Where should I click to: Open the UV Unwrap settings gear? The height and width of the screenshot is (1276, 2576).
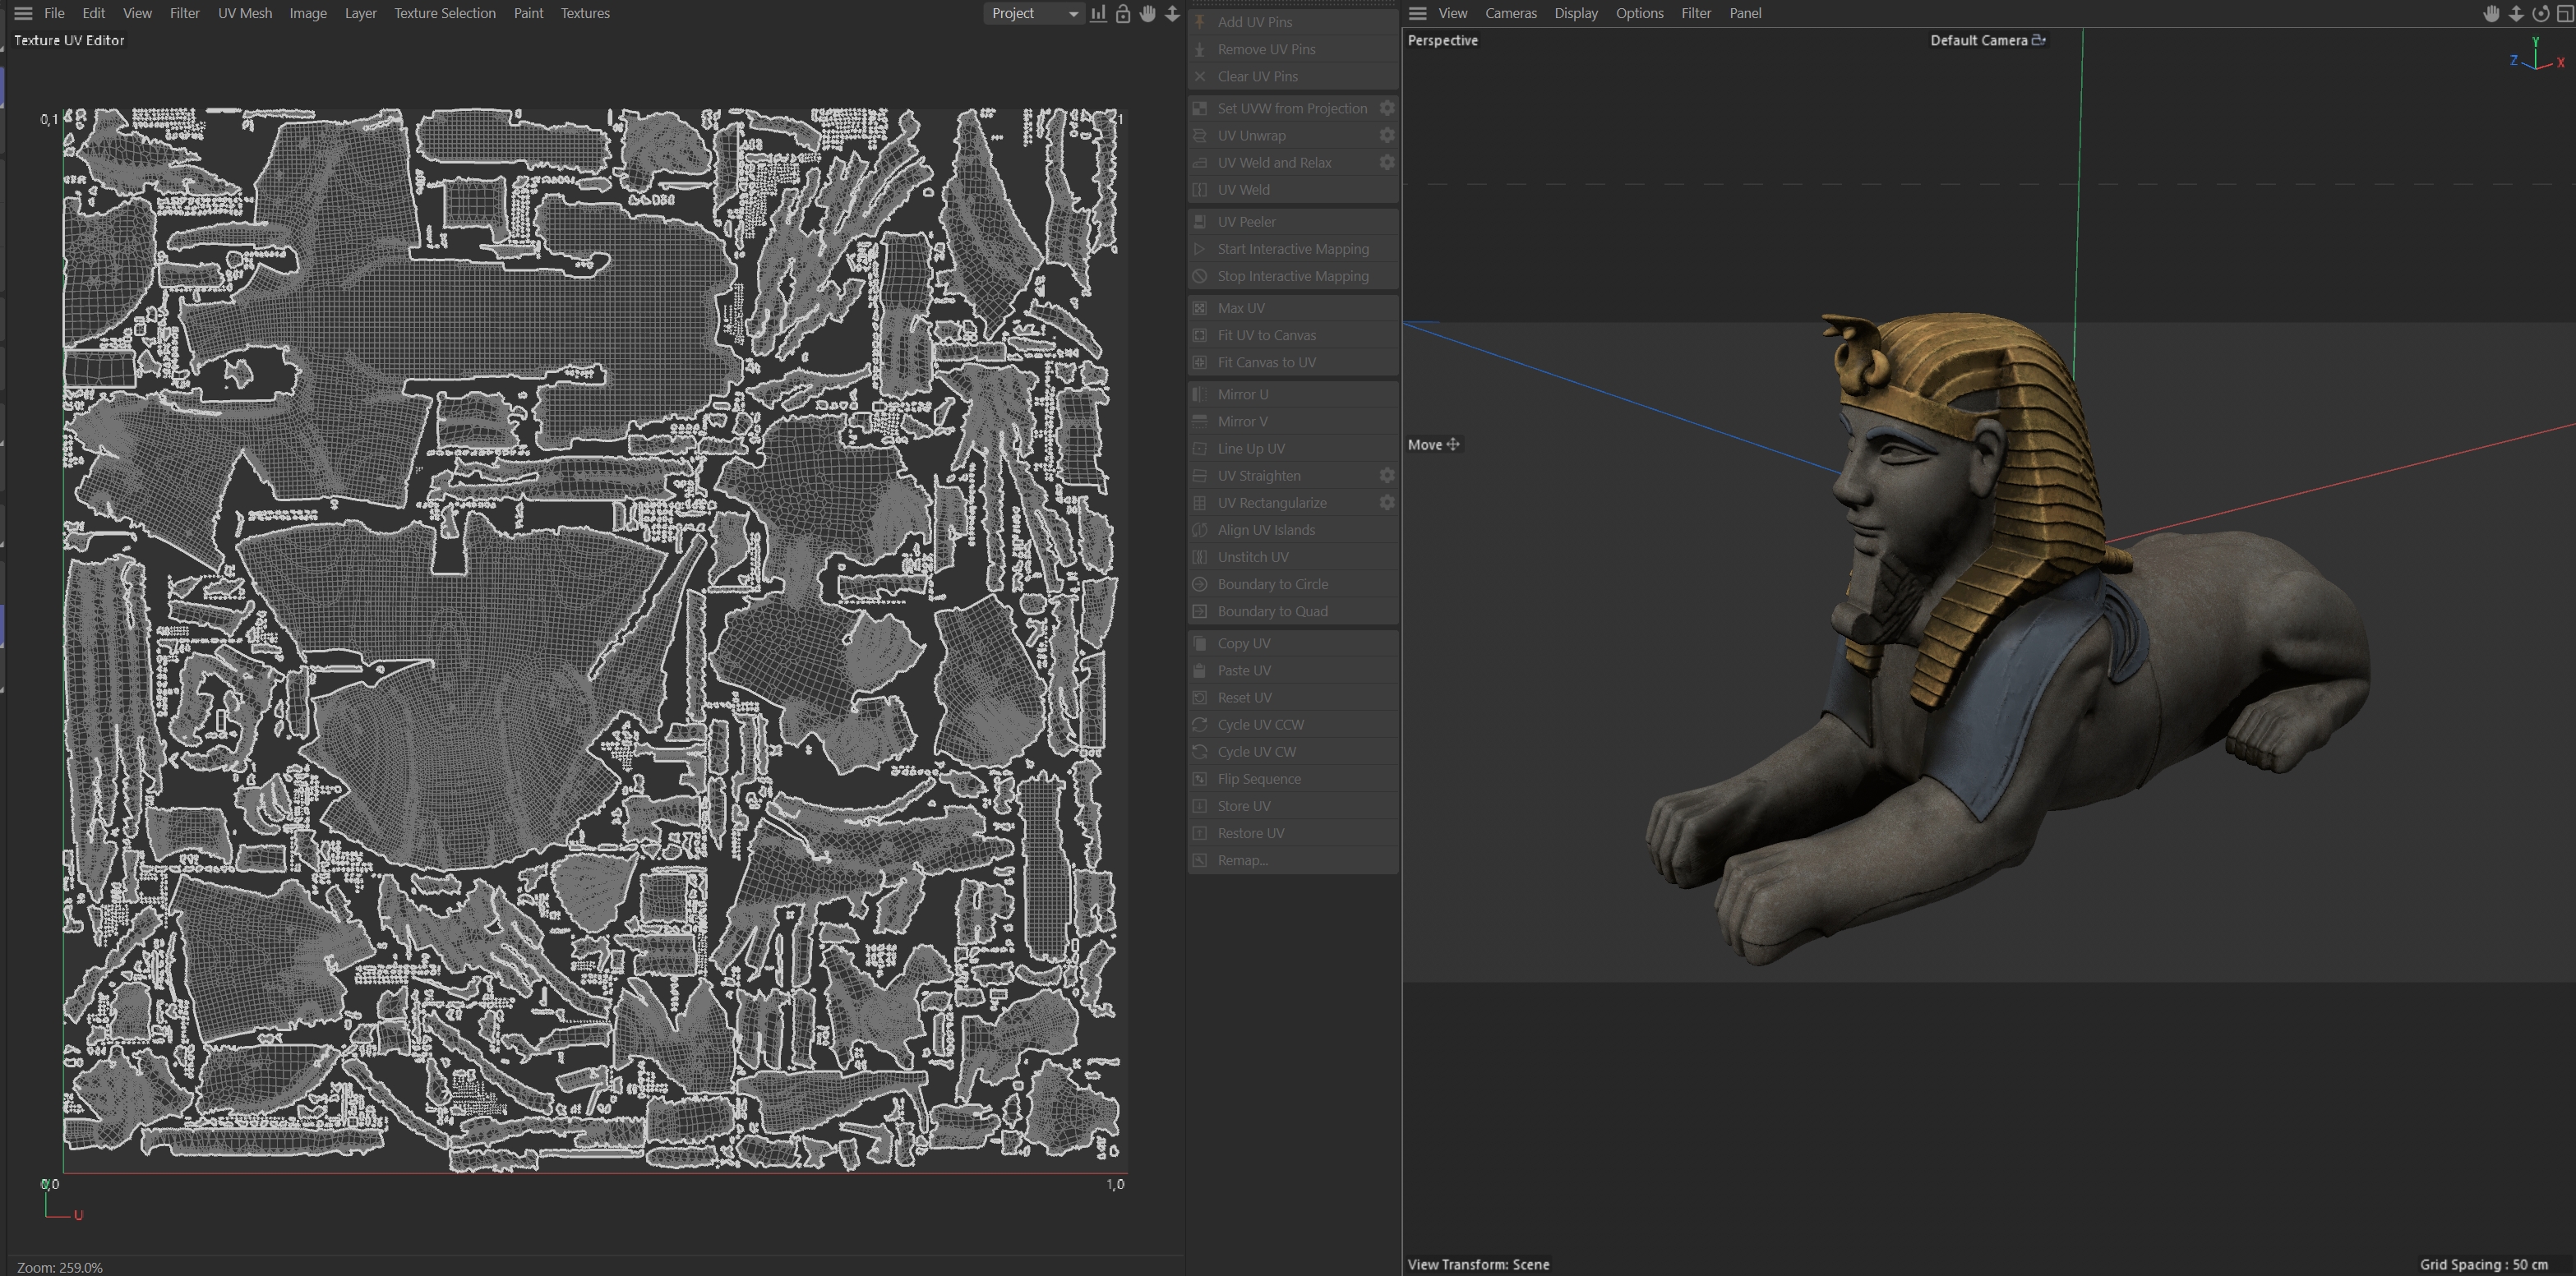pyautogui.click(x=1386, y=135)
